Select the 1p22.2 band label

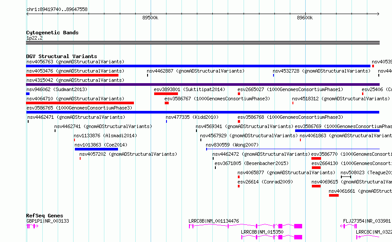(x=34, y=38)
